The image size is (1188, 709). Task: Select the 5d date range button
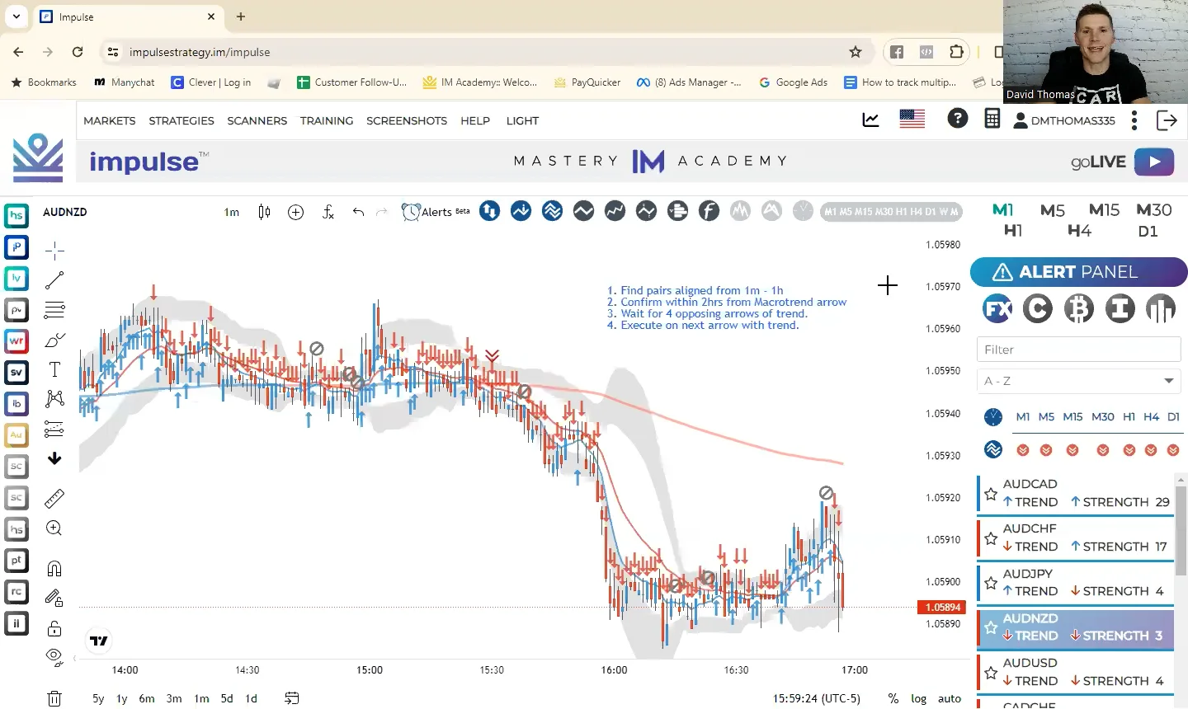tap(227, 698)
